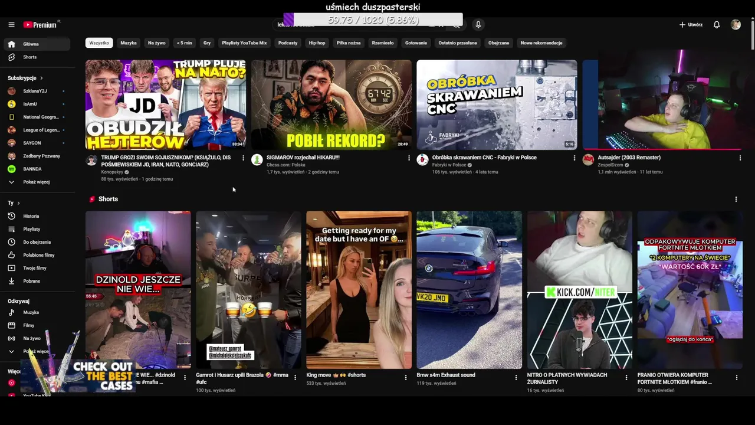755x425 pixels.
Task: Open IsAmU subscription channel
Action: [x=37, y=104]
